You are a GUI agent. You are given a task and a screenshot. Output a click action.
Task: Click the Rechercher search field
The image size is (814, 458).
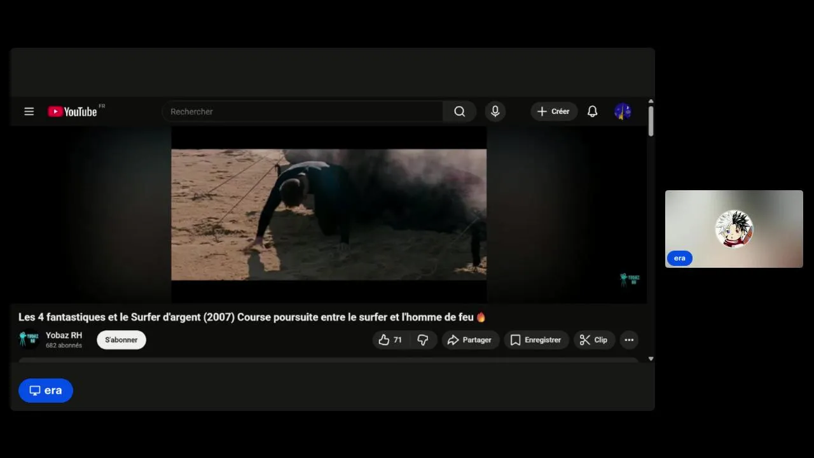303,111
